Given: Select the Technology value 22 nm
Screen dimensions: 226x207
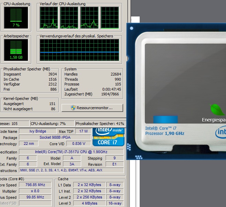Looking at the screenshot, I should [29, 143].
